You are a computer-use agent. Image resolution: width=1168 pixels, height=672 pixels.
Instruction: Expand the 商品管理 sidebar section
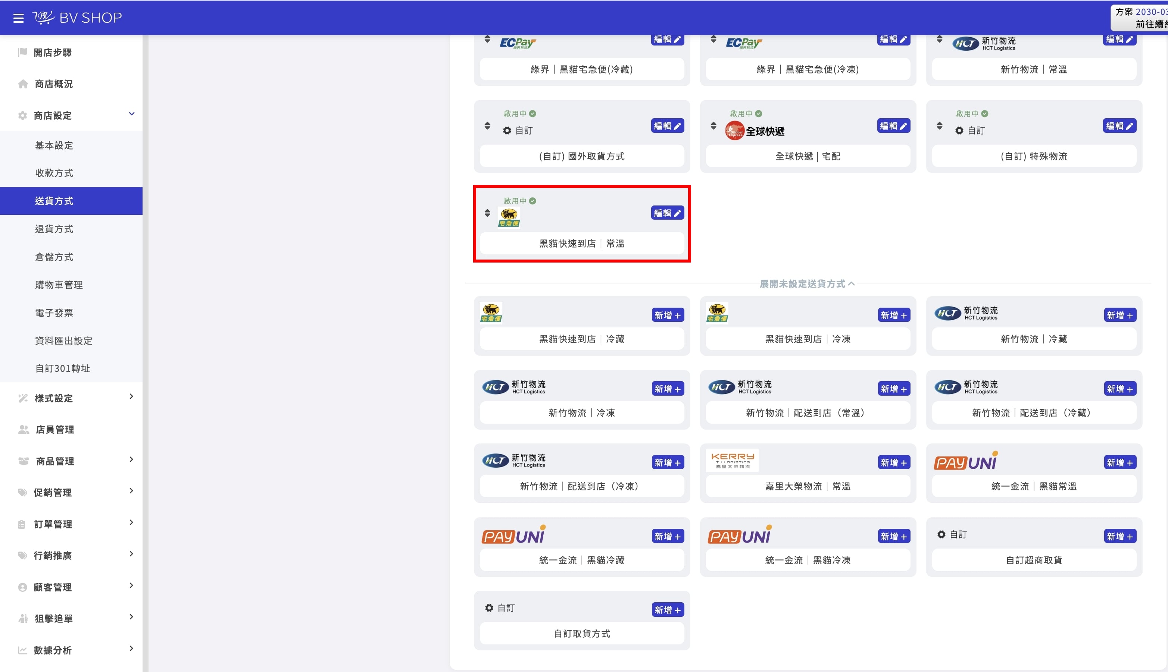[132, 459]
